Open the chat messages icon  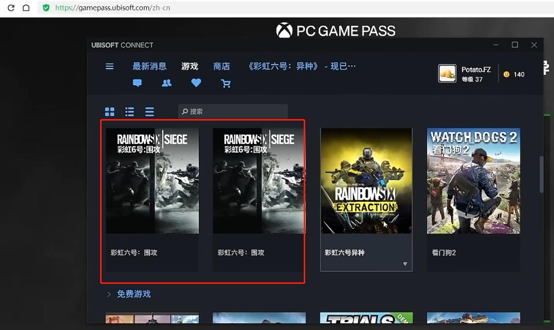click(137, 83)
